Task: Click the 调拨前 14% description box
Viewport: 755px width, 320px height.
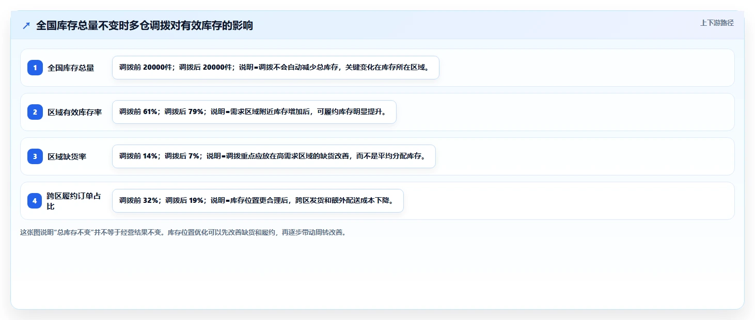Action: click(274, 156)
